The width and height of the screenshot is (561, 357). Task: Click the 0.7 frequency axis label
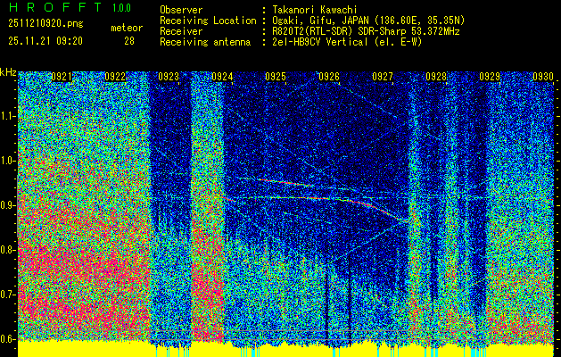8,295
